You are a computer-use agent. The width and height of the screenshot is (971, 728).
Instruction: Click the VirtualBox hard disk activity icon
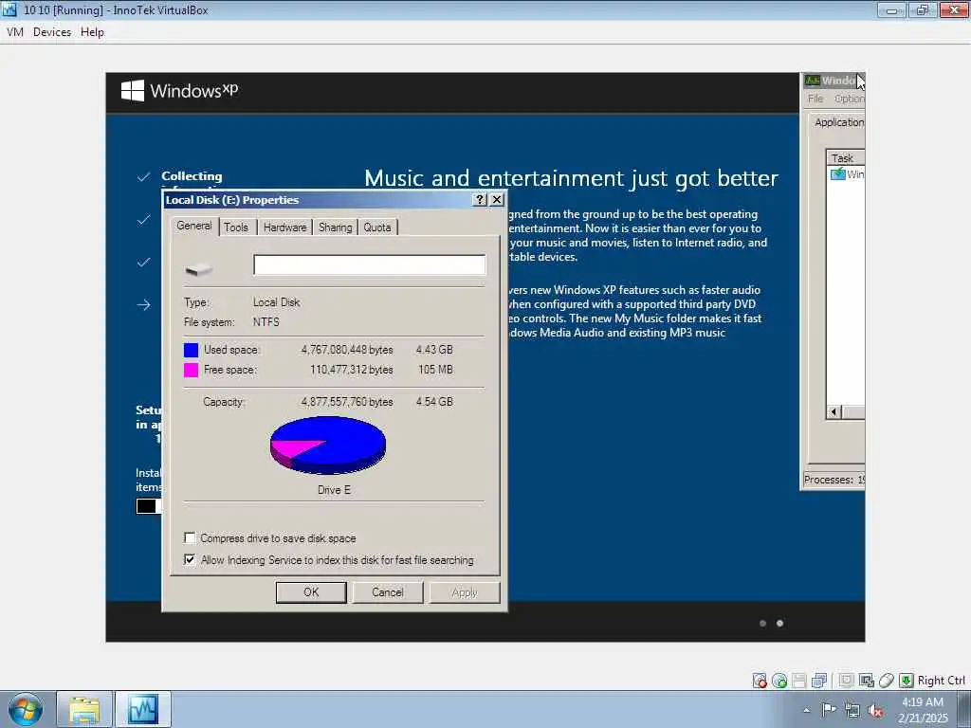pos(760,681)
